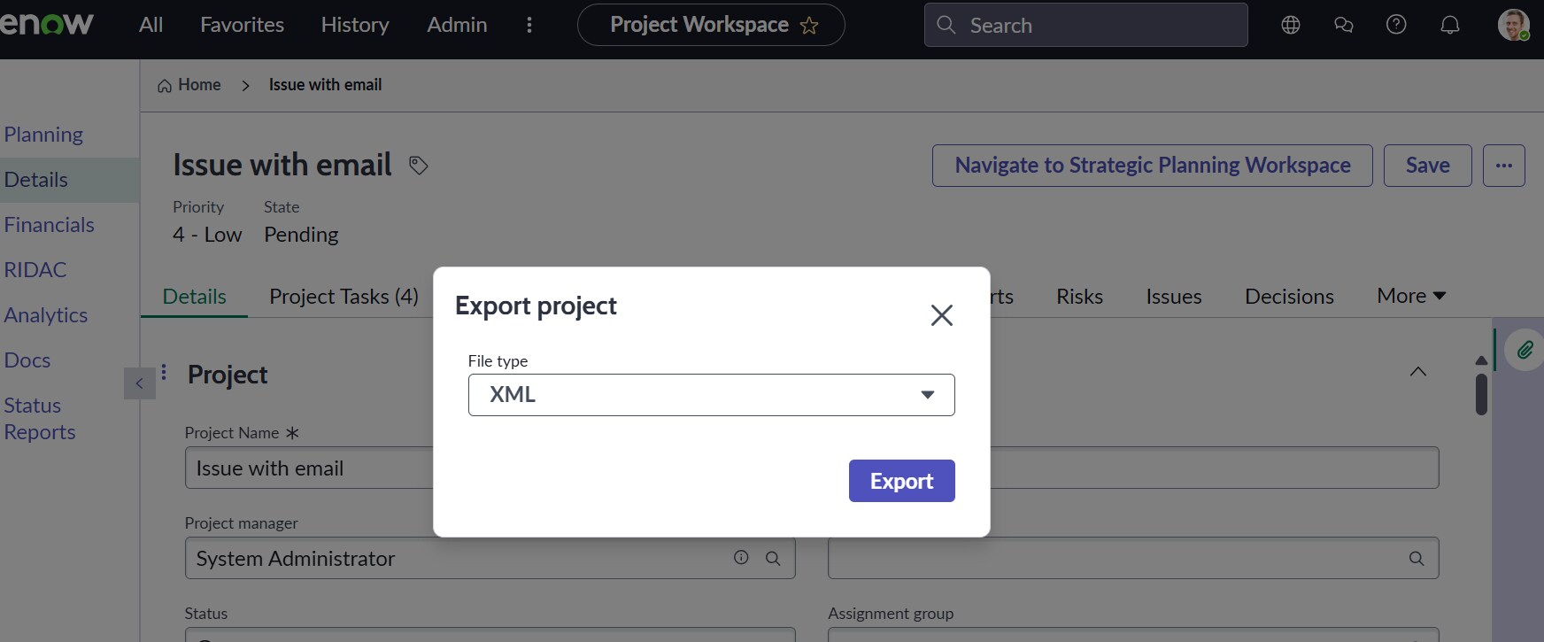Viewport: 1544px width, 642px height.
Task: Click the tag icon beside Issue with email
Action: click(x=419, y=166)
